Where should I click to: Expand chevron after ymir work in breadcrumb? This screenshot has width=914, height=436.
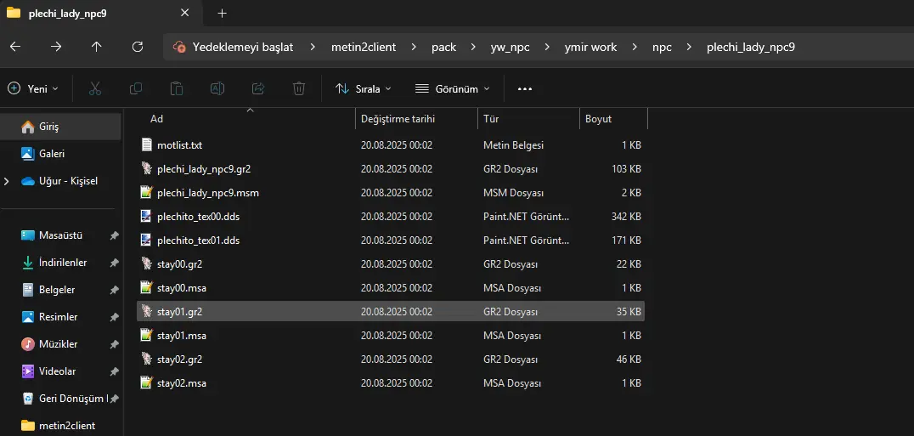tap(635, 48)
